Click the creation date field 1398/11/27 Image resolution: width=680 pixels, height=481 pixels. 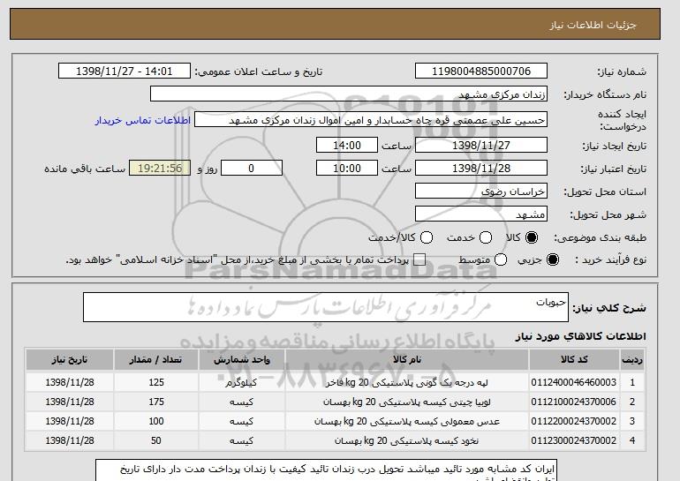click(x=481, y=145)
